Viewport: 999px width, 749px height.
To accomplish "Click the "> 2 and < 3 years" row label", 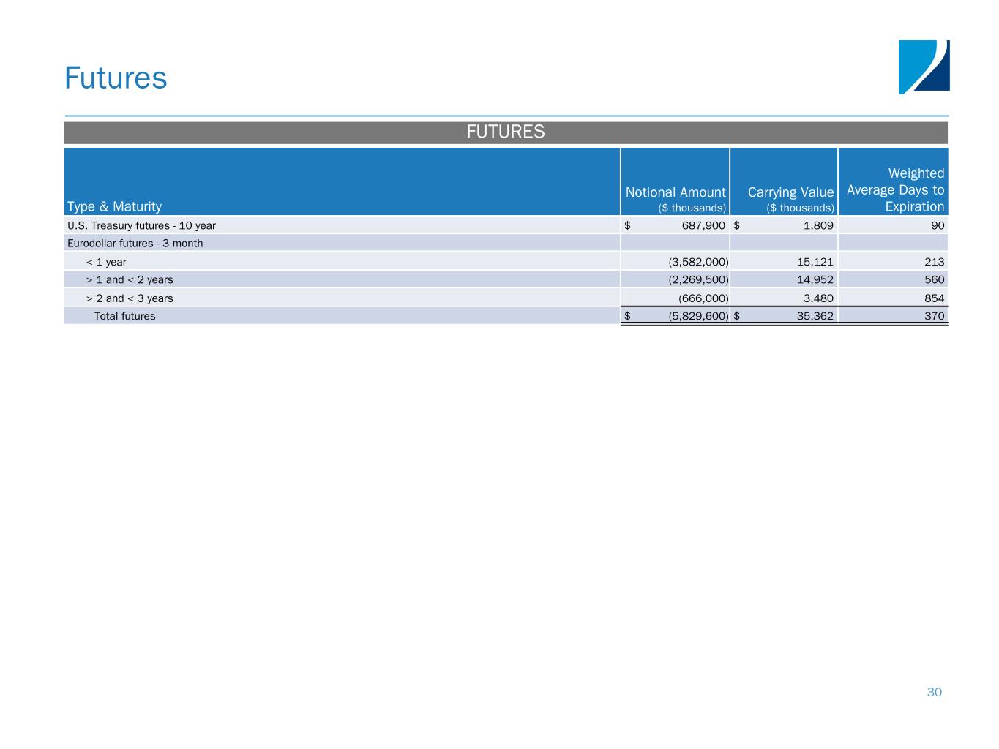I will [130, 298].
